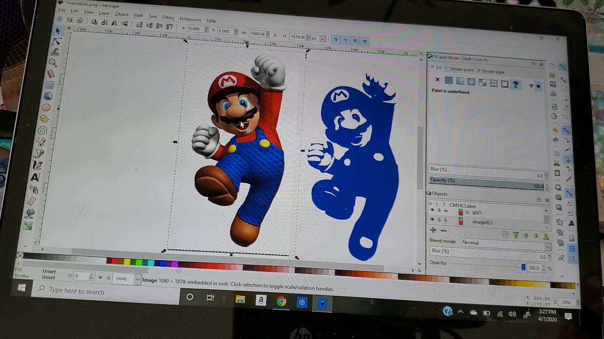
Task: Click the Rotate 90° counter-clockwise icon
Action: click(x=94, y=23)
